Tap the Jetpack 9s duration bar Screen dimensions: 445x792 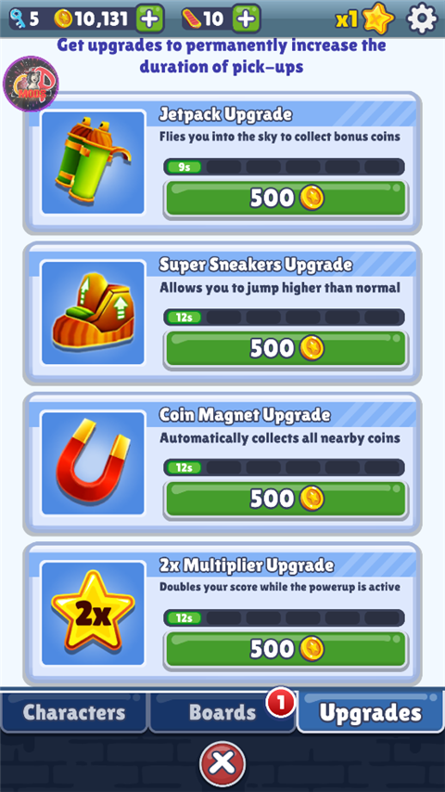[284, 167]
